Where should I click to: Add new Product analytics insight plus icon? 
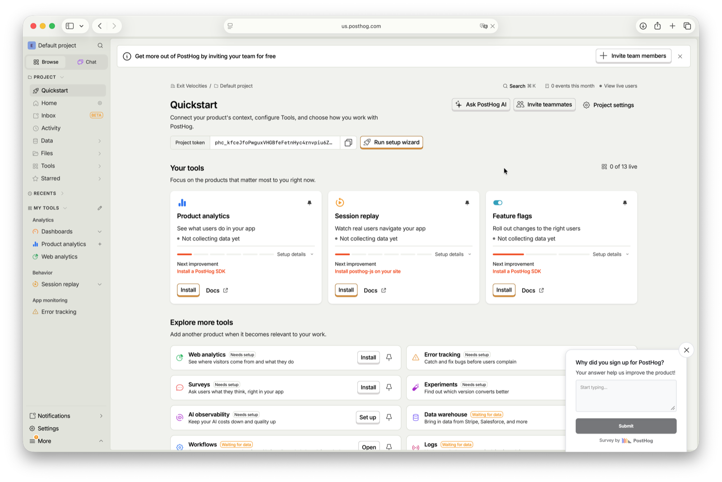coord(100,244)
